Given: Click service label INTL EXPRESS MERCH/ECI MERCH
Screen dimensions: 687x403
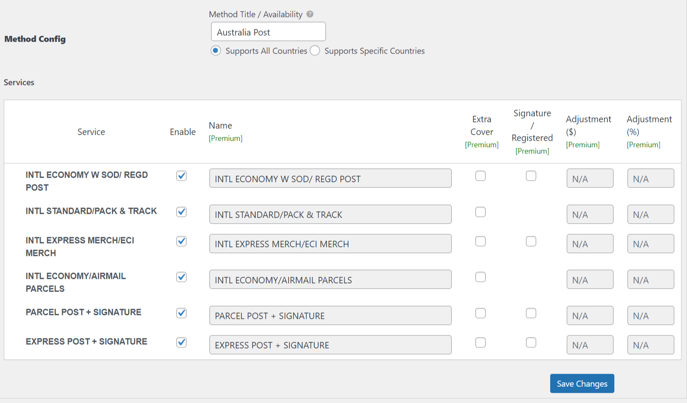Looking at the screenshot, I should click(80, 247).
